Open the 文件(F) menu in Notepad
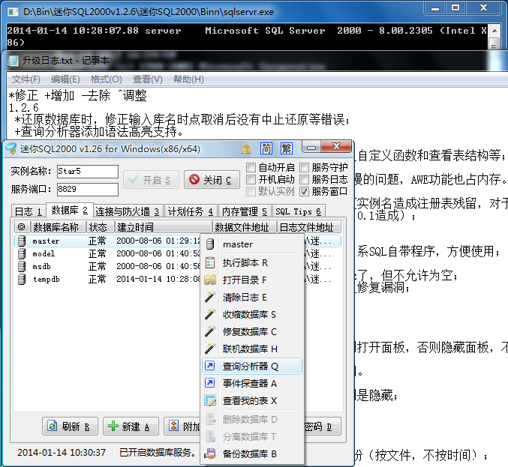The width and height of the screenshot is (508, 467). pos(26,79)
